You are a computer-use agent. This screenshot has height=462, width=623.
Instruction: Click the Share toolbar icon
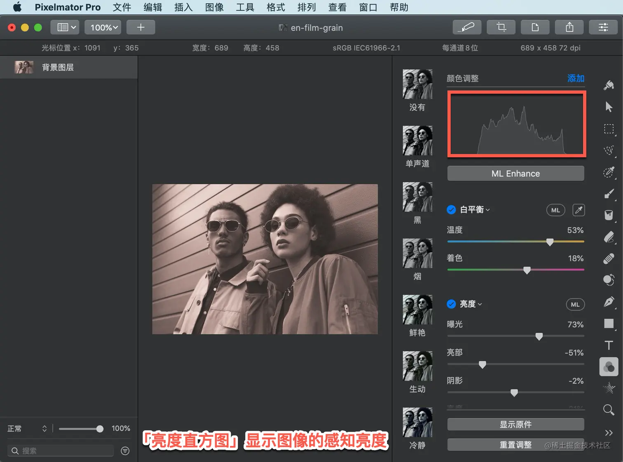[569, 27]
